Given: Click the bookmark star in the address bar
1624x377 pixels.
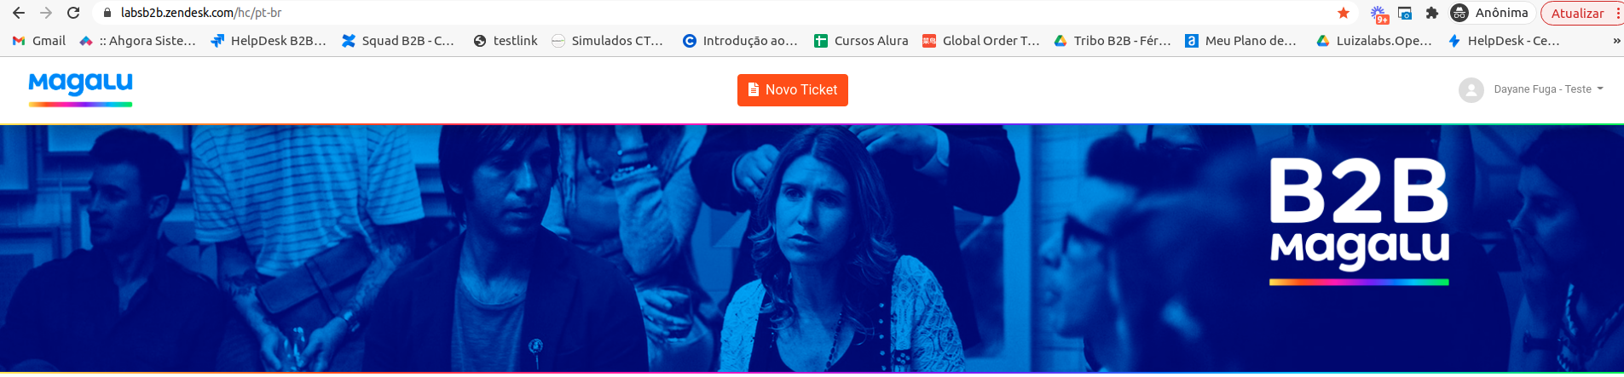Looking at the screenshot, I should [x=1344, y=13].
